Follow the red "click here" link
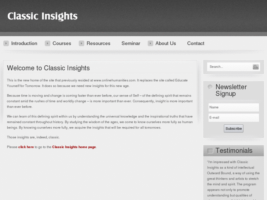 [x=26, y=147]
